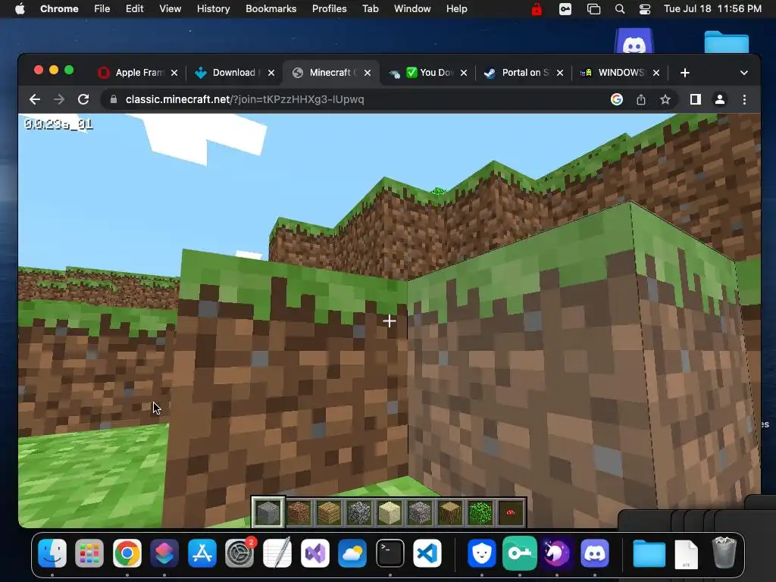The width and height of the screenshot is (776, 582).
Task: Open Chrome three-dot menu
Action: coord(744,99)
